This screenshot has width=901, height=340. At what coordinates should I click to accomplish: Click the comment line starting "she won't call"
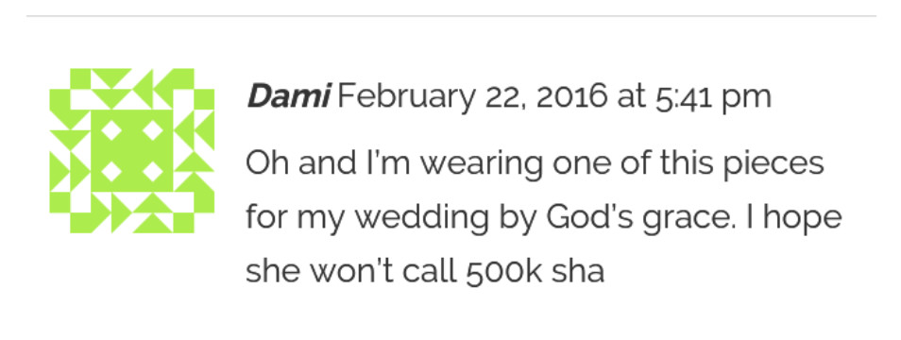pos(425,272)
